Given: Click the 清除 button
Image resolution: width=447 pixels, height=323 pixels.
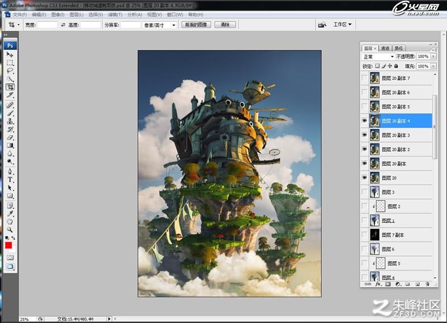Looking at the screenshot, I should point(225,25).
